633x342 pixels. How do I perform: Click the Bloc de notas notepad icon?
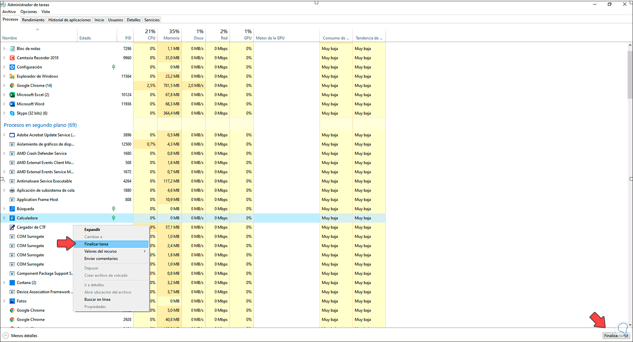tap(12, 48)
